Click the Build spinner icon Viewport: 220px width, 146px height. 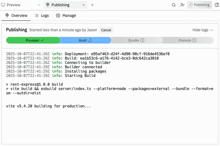click(90, 40)
